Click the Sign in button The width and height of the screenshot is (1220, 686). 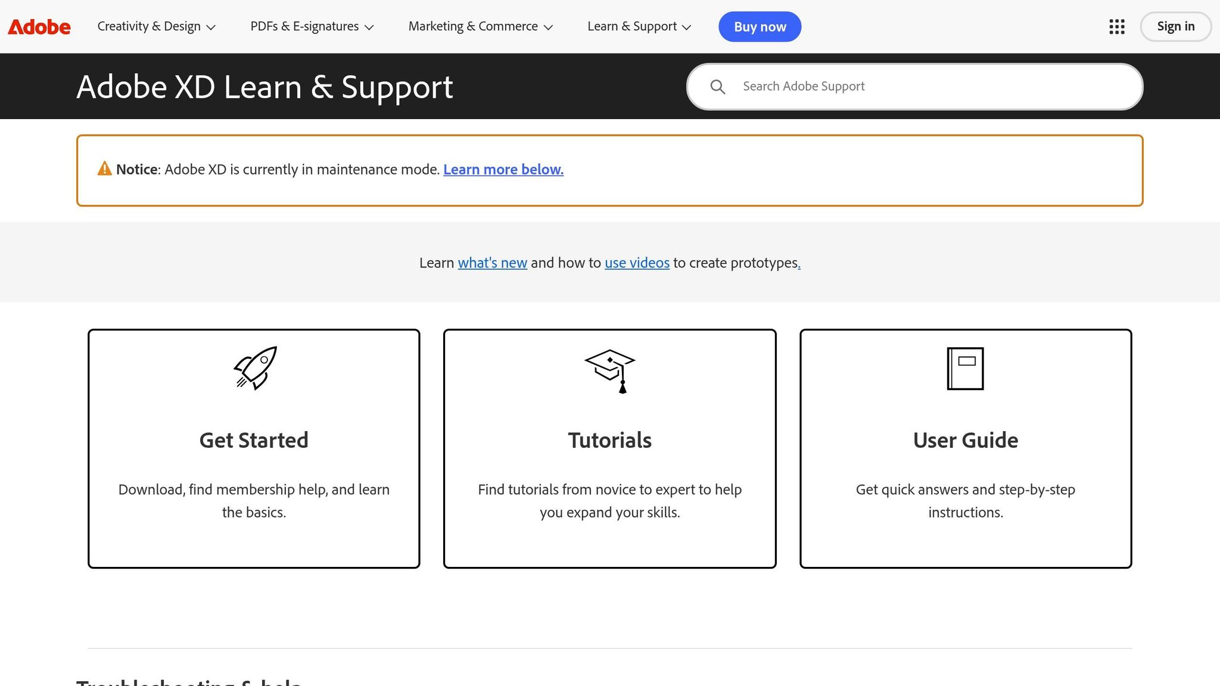click(1175, 27)
